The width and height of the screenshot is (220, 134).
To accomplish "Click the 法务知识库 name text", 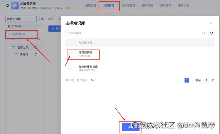I will tap(86, 53).
